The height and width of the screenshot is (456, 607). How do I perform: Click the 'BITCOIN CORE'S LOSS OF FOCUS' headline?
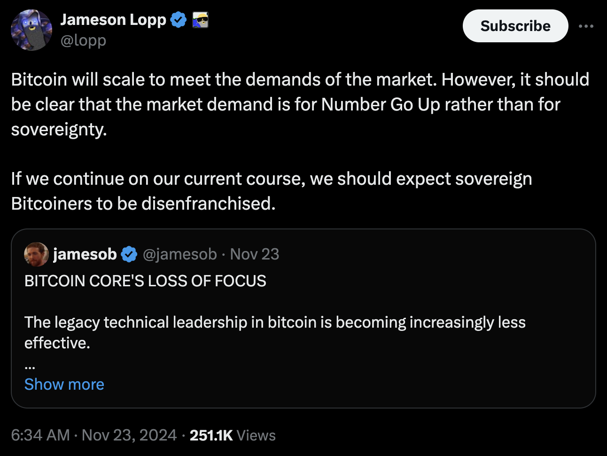[145, 281]
